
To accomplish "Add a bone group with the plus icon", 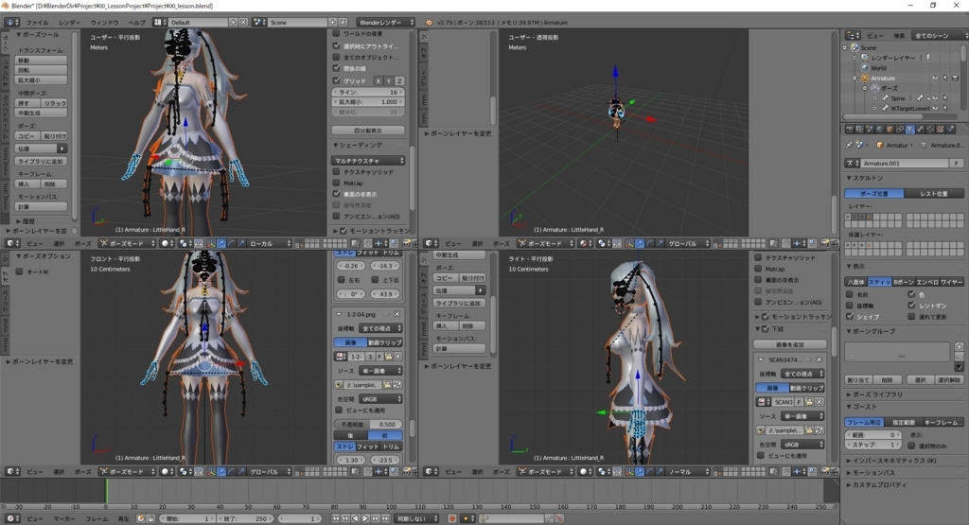I will 960,346.
